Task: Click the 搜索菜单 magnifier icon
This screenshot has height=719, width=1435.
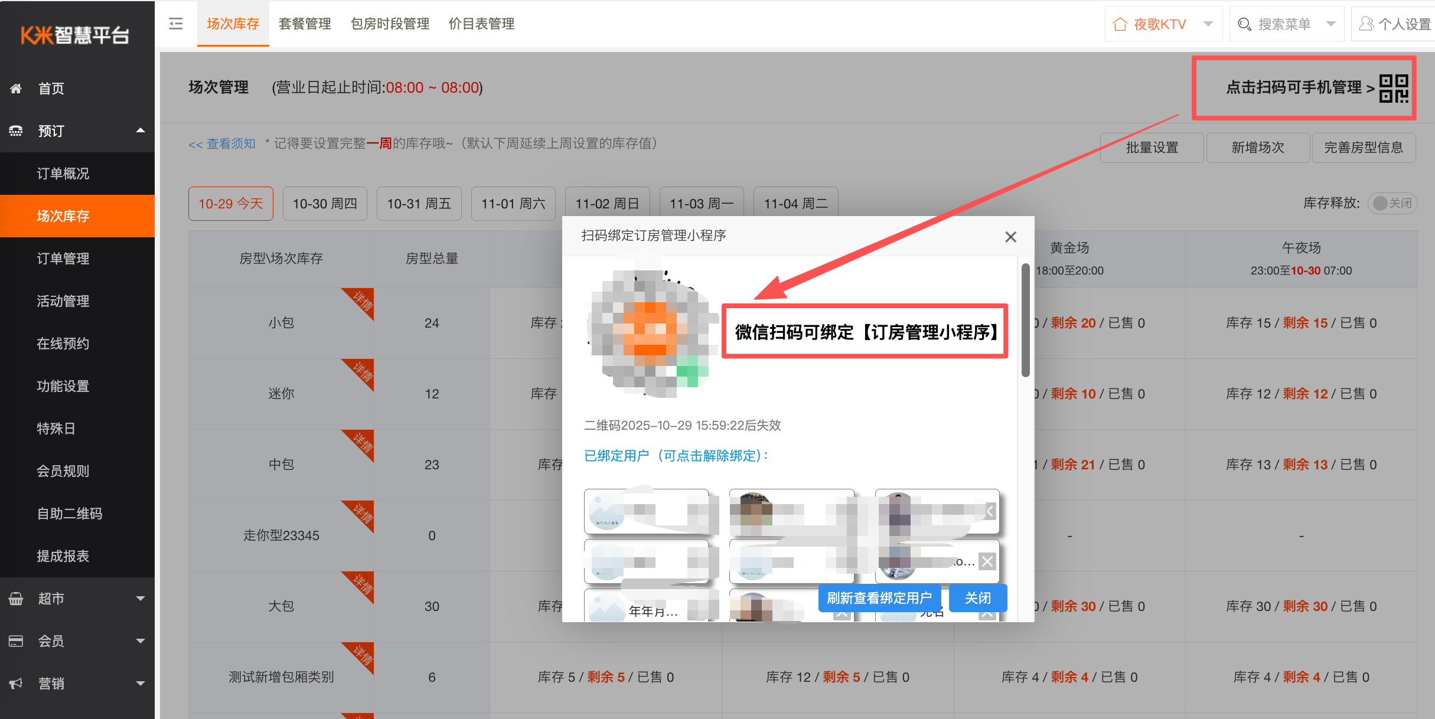Action: coord(1244,24)
